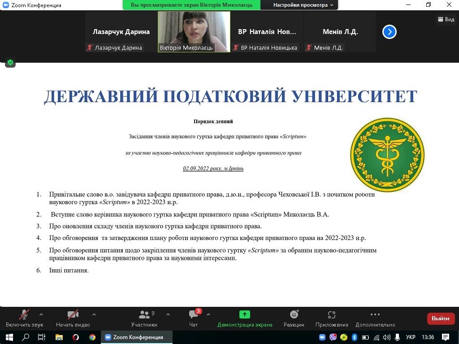The width and height of the screenshot is (459, 344).
Task: Open Приложения apps panel
Action: (x=332, y=318)
